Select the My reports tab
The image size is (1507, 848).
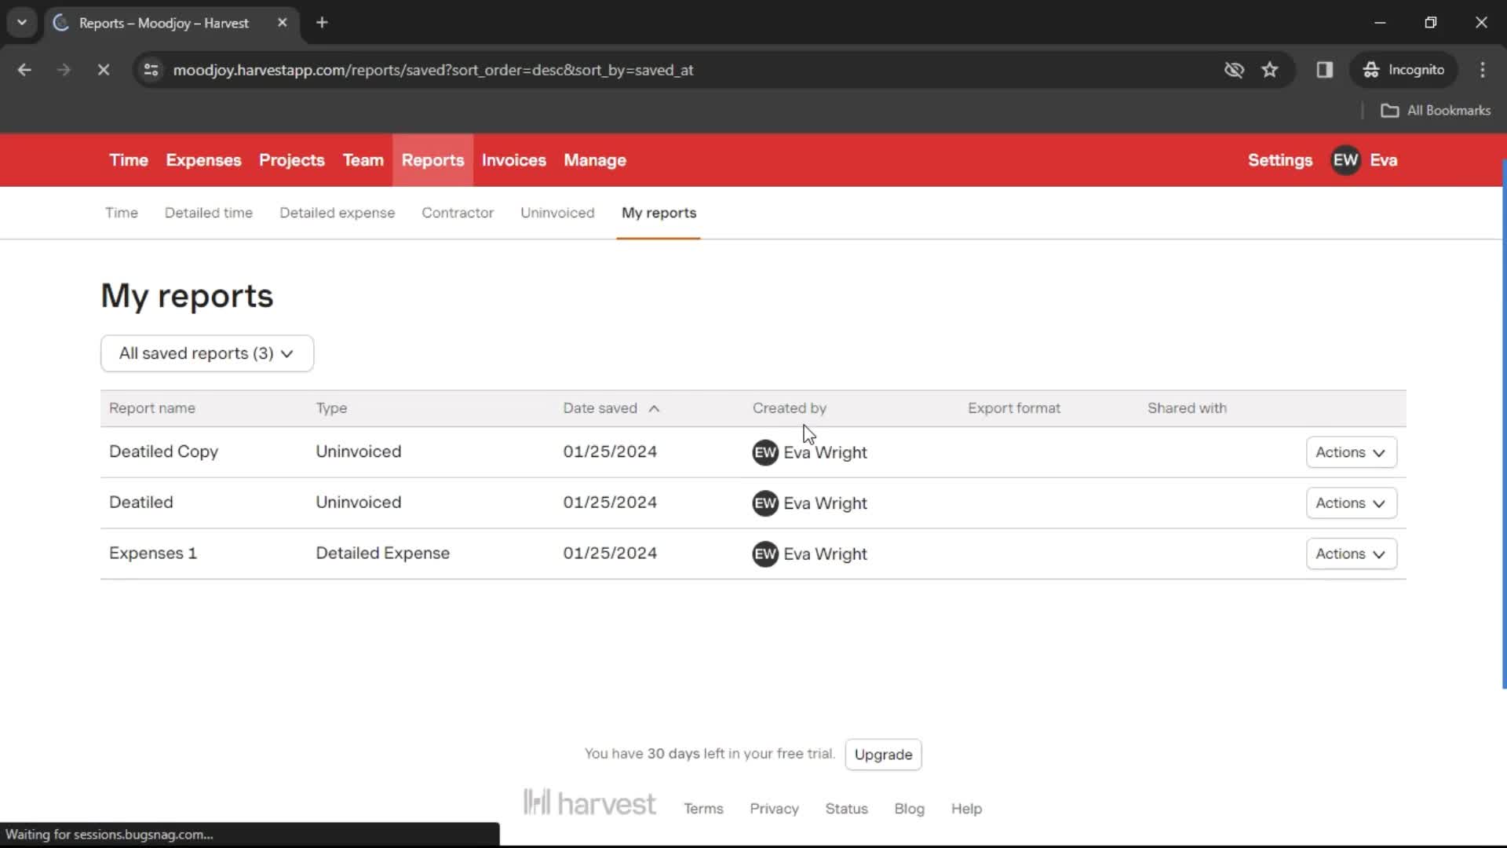659,213
